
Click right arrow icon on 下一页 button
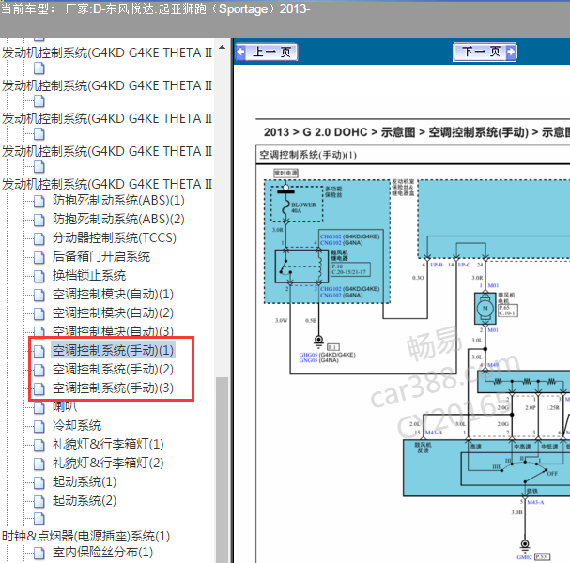511,52
